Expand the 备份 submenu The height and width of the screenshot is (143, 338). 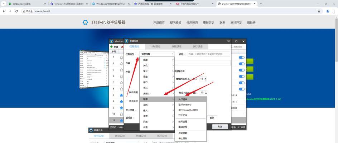[157, 71]
